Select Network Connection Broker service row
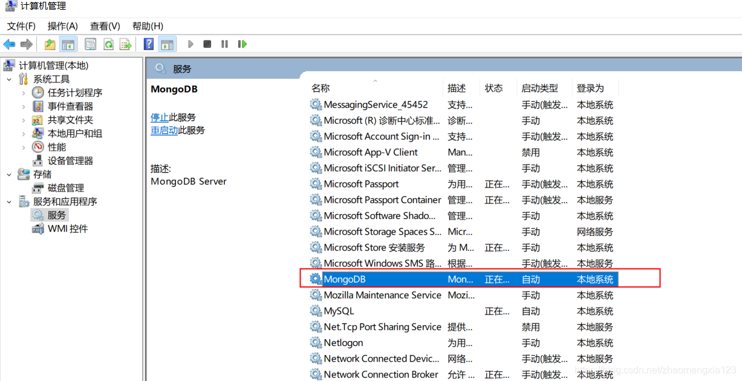This screenshot has width=742, height=381. tap(464, 374)
